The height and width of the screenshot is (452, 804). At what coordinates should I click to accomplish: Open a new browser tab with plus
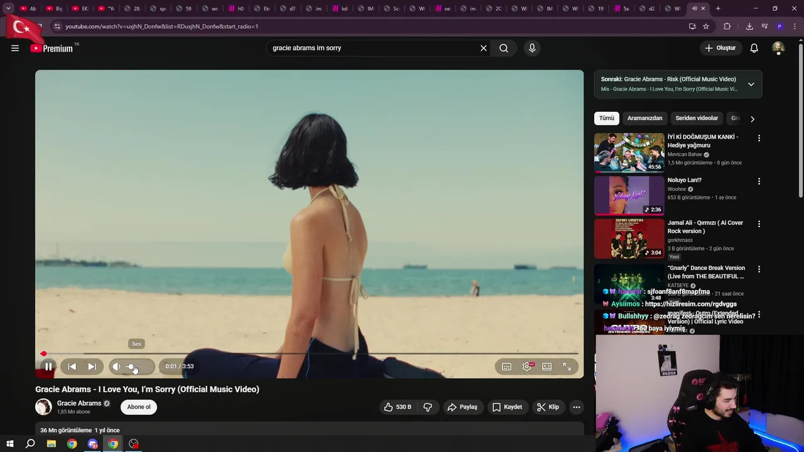point(718,9)
